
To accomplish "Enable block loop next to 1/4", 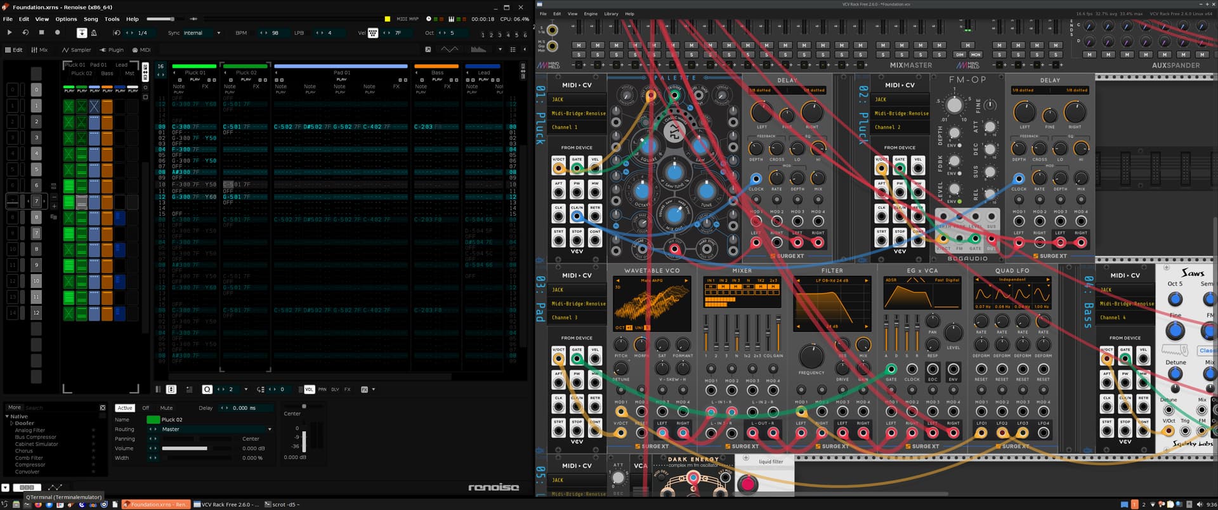I will point(117,32).
